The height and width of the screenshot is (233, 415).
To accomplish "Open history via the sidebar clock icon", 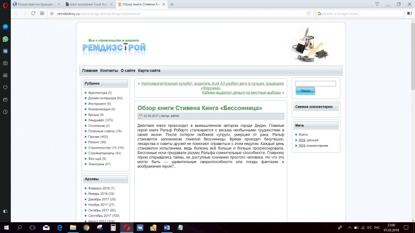I will (x=5, y=112).
